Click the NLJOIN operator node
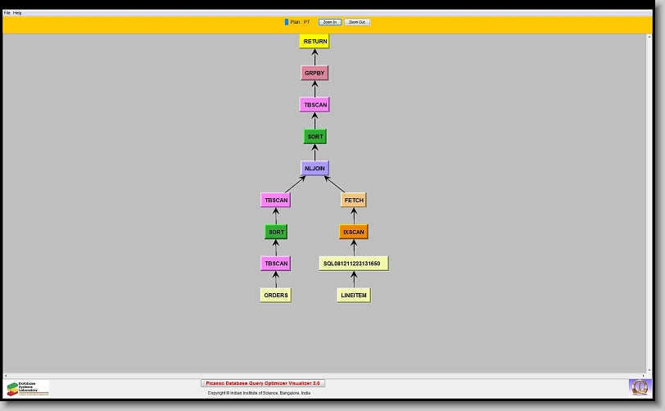 coord(314,169)
